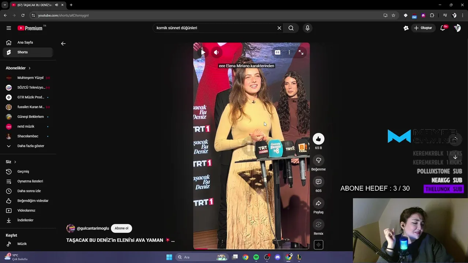
Task: Open Oluştur create menu
Action: [x=423, y=28]
